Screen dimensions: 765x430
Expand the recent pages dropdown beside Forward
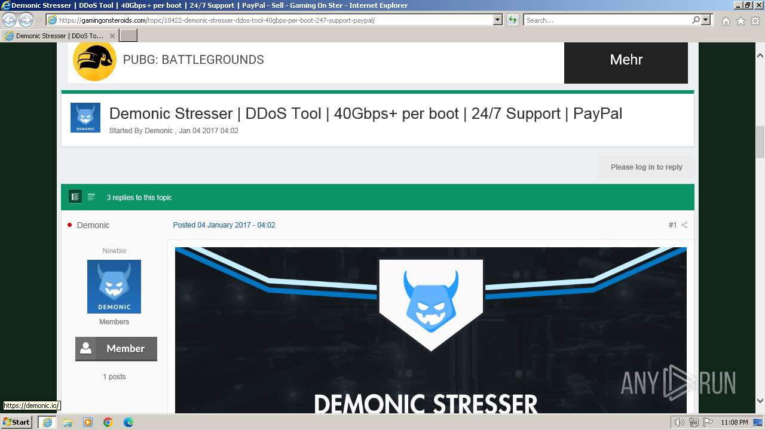pos(39,20)
